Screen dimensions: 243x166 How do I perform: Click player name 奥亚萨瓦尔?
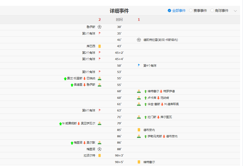pyautogui.click(x=88, y=123)
